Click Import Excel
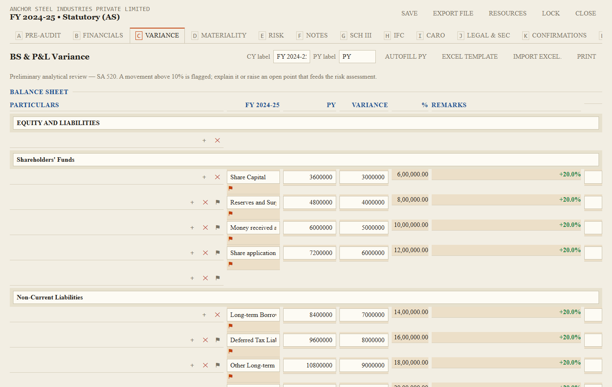Viewport: 612px width, 387px height. point(537,57)
